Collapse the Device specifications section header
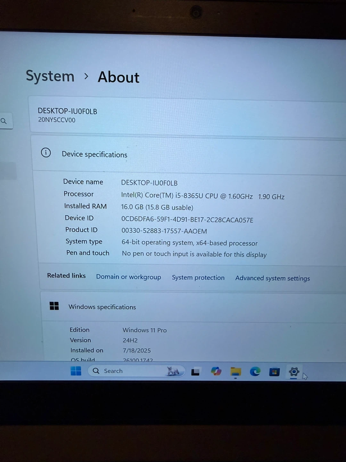This screenshot has height=462, width=346. click(189, 155)
